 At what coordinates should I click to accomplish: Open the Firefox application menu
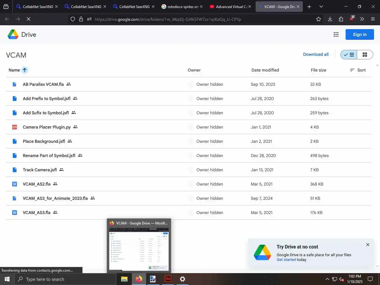[x=373, y=19]
